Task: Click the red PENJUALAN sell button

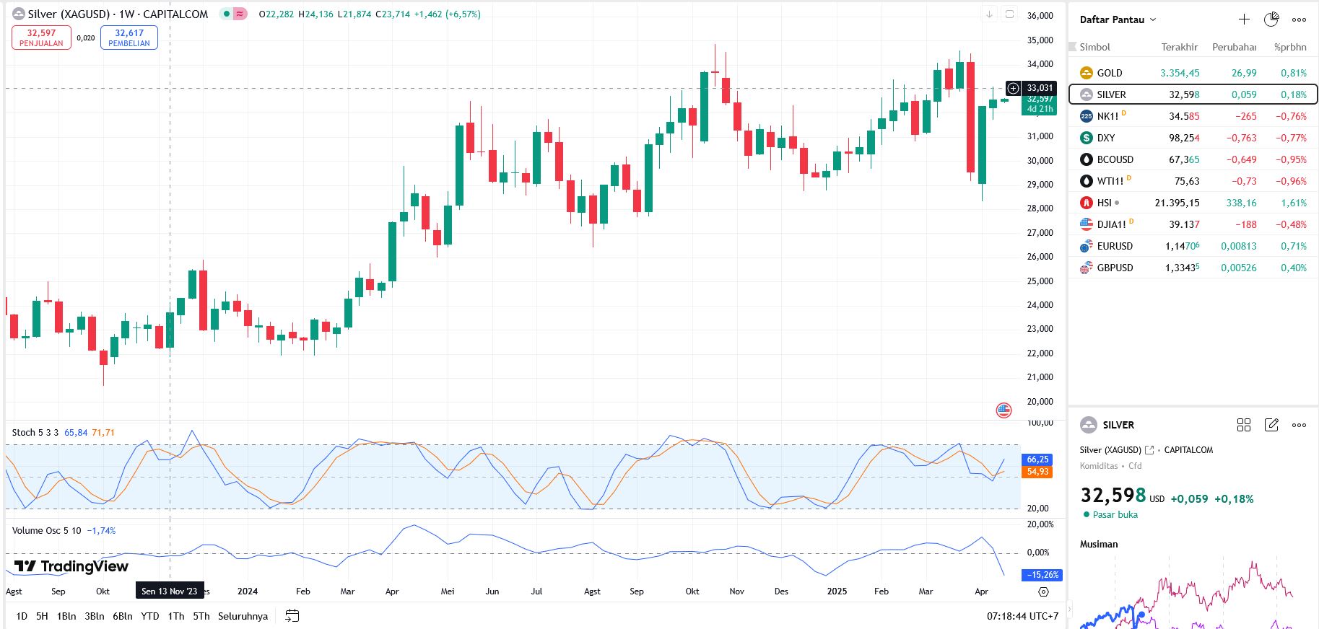Action: point(41,38)
